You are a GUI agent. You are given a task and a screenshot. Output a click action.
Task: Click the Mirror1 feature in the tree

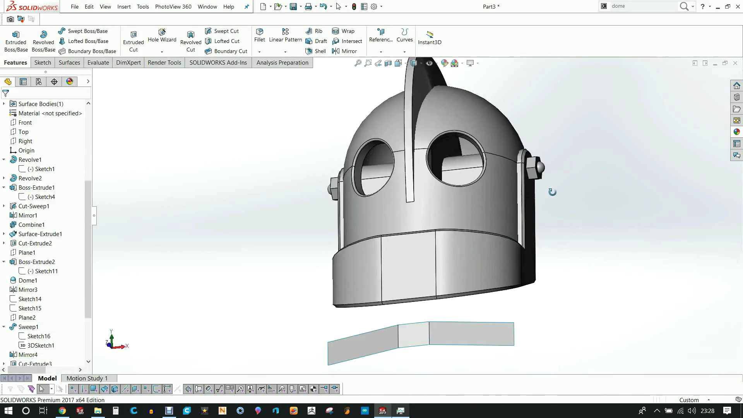(27, 215)
